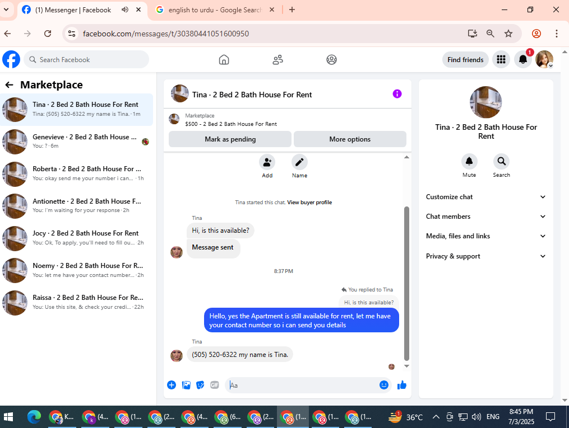Viewport: 569px width, 428px height.
Task: Search in conversation magnifier icon
Action: click(x=502, y=161)
